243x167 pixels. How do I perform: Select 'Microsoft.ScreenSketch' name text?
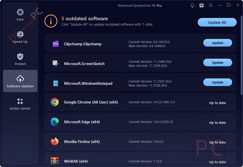click(x=84, y=64)
